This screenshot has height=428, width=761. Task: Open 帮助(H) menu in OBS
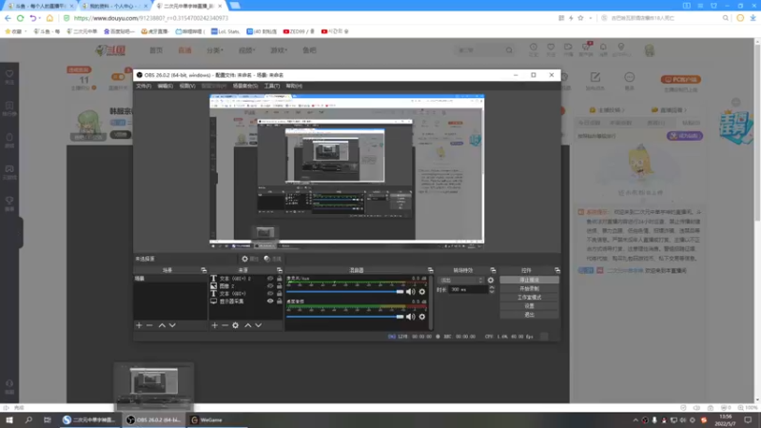click(294, 86)
